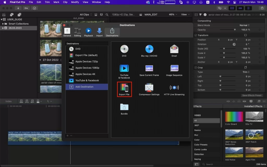The image size is (267, 167).
Task: Select the 50s TV effect thumbnail
Action: point(254,117)
